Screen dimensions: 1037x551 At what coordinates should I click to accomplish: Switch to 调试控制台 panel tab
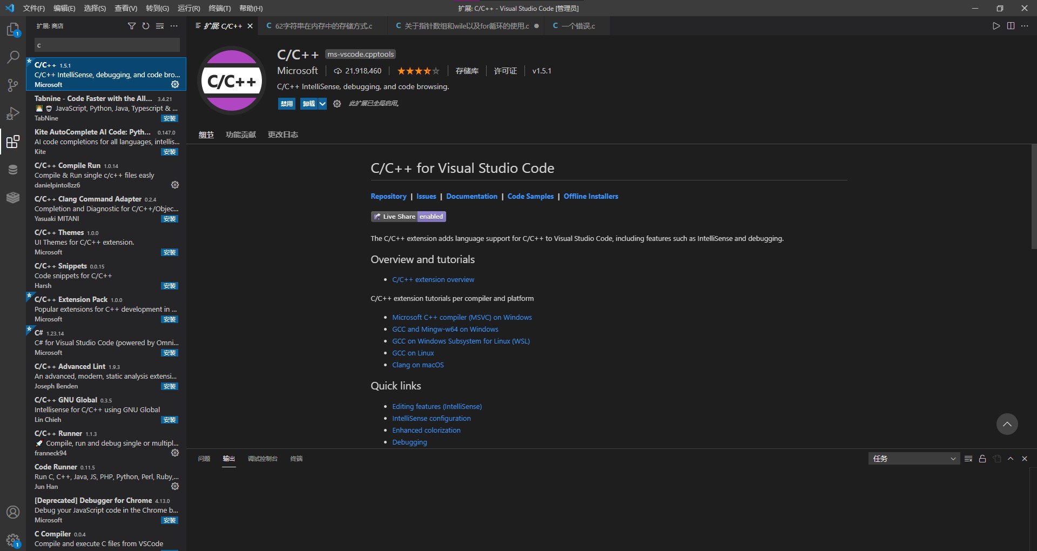262,459
